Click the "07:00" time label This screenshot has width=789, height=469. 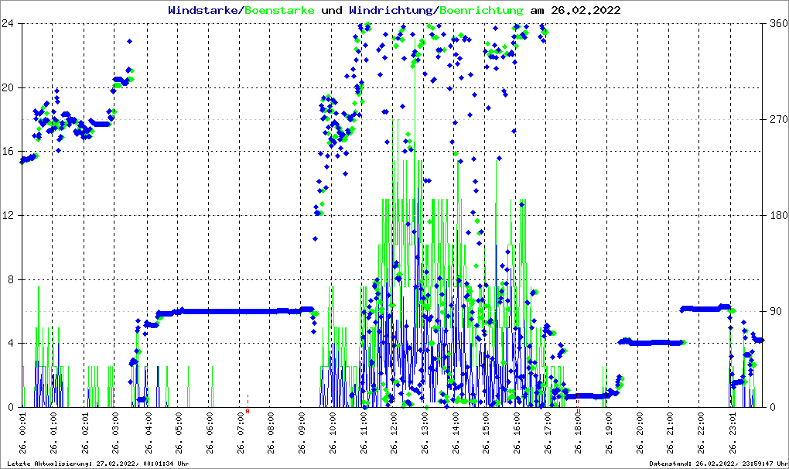[x=241, y=425]
